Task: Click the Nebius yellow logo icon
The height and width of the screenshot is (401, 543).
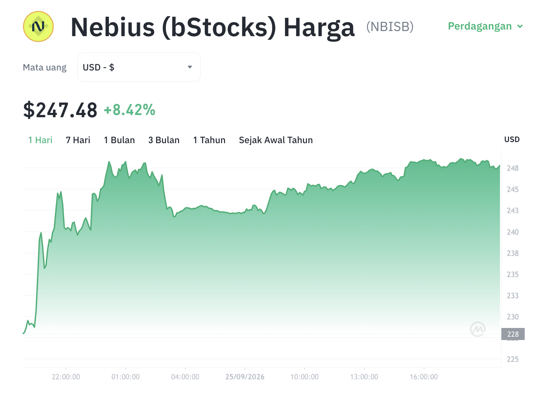Action: coord(38,26)
